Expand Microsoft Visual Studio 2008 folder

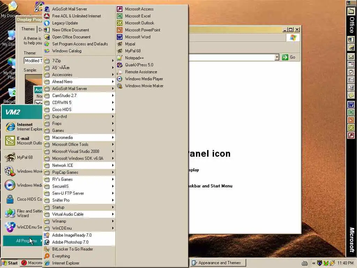click(79, 151)
